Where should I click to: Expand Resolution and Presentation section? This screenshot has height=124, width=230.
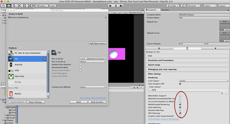pyautogui.click(x=187, y=60)
